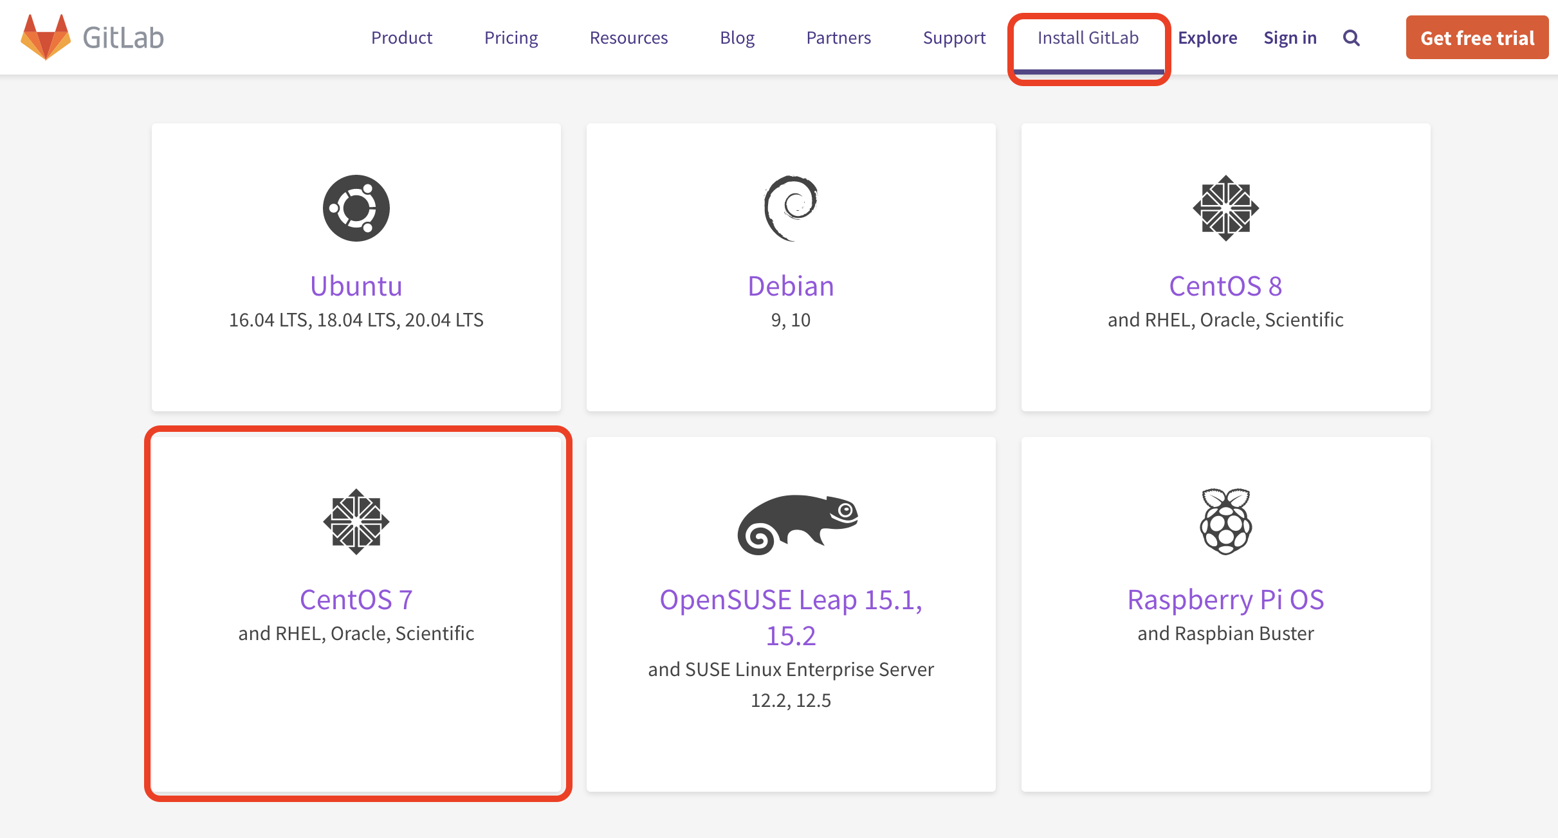Go to the Blog page

pos(737,38)
